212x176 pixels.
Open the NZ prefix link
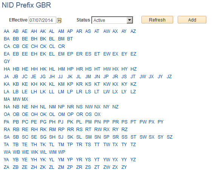coord(115,107)
